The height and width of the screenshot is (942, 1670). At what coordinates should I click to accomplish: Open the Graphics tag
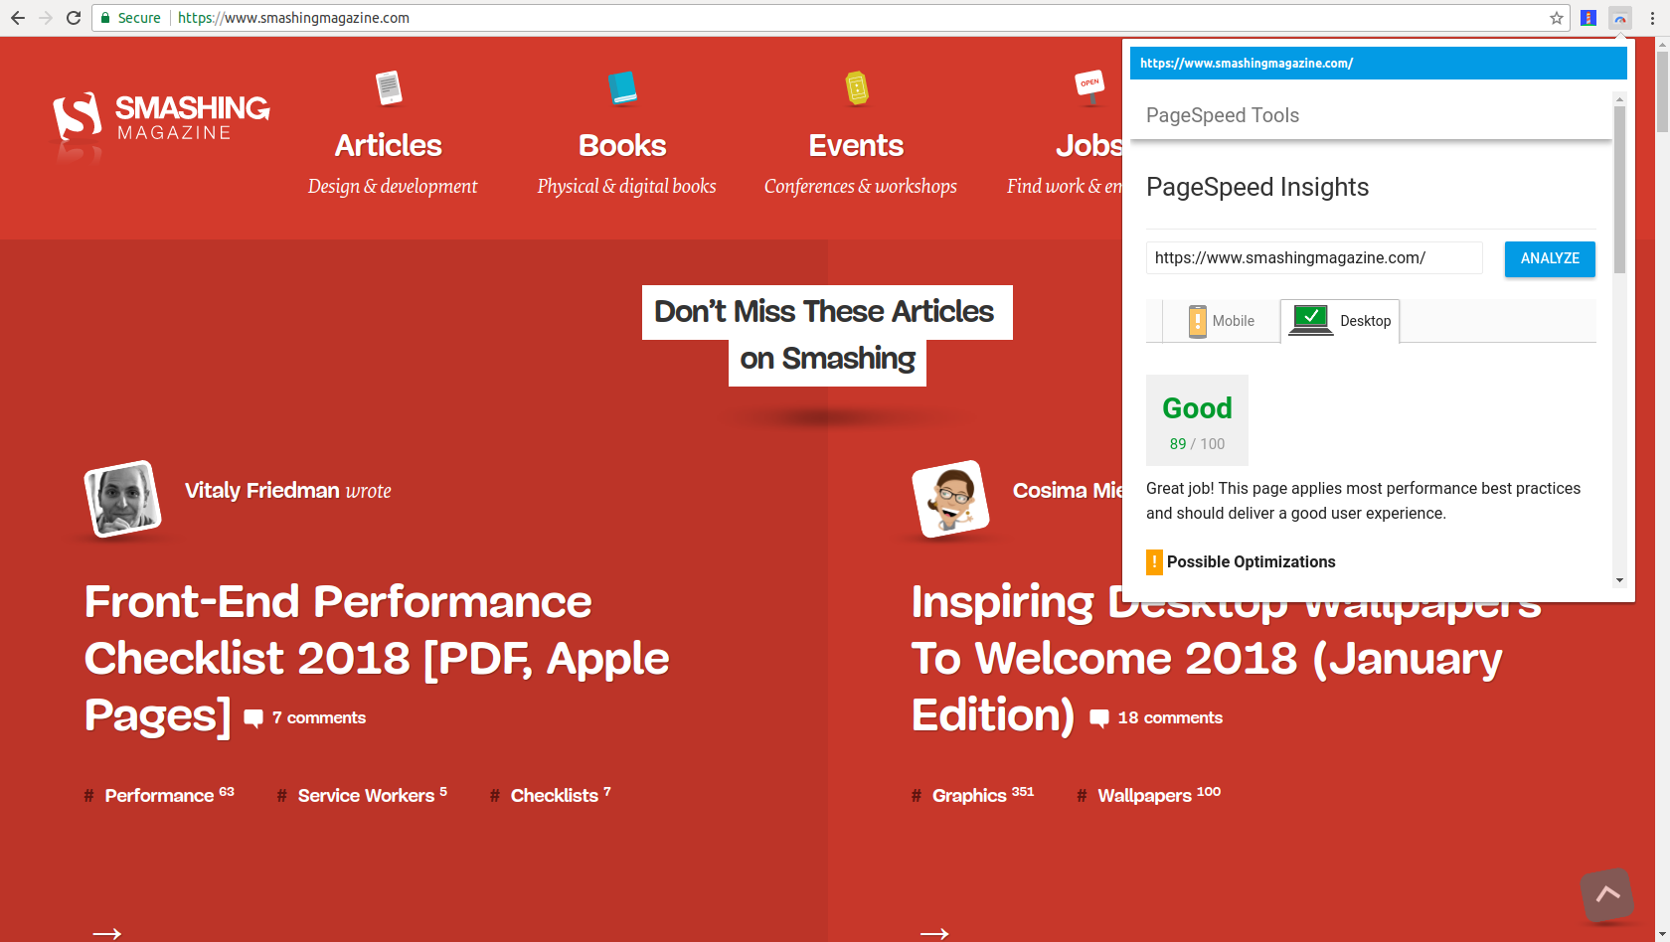(x=972, y=795)
